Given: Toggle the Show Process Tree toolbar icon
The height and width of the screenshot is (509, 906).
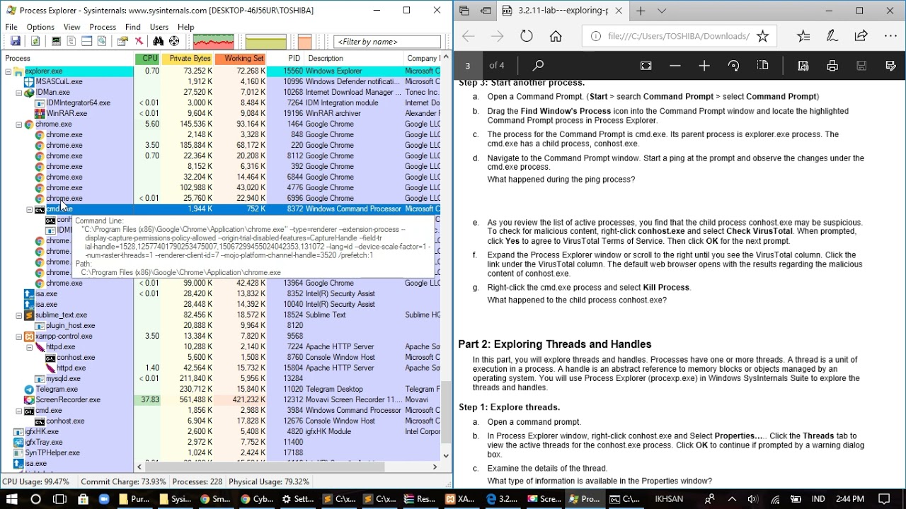Looking at the screenshot, I should (71, 42).
